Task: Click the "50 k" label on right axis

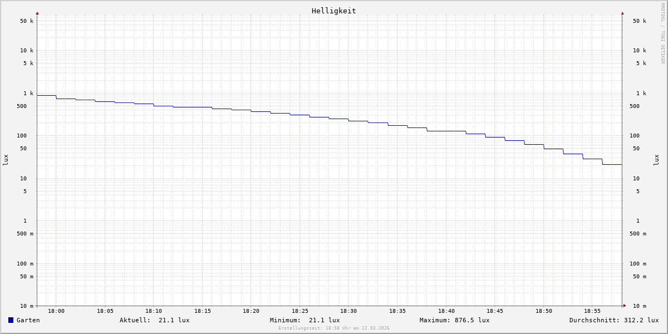Action: tap(640, 21)
